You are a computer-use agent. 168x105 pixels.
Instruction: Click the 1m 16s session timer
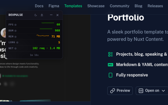34,55
